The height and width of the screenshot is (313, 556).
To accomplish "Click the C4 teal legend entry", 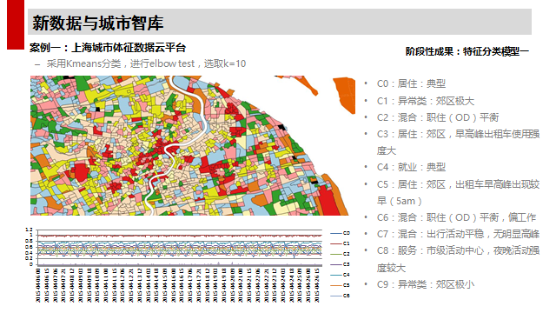I will (x=340, y=275).
